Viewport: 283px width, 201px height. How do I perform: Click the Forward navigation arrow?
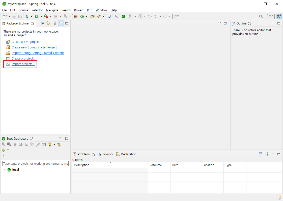165,16
